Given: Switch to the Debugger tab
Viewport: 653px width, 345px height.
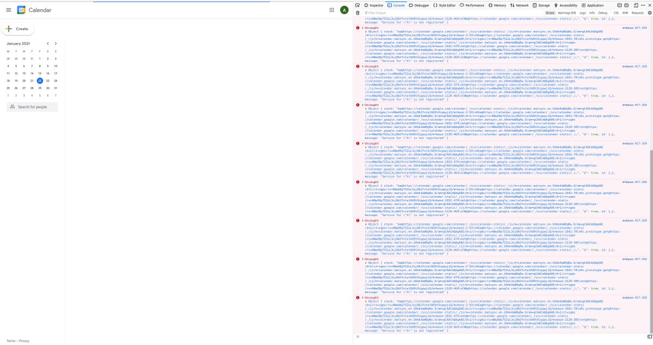Looking at the screenshot, I should pos(419,5).
